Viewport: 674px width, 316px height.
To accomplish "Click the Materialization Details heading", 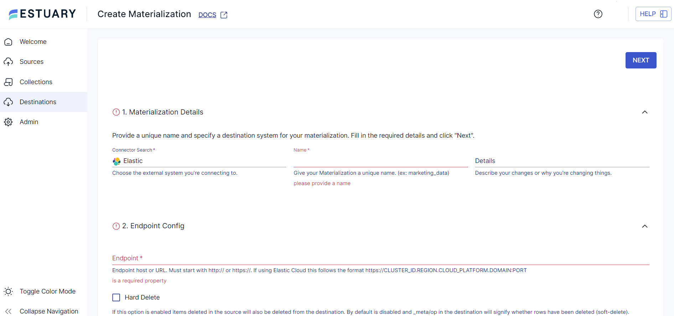I will (x=162, y=112).
